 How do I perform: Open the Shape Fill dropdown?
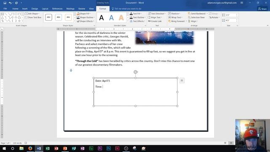tap(84, 14)
